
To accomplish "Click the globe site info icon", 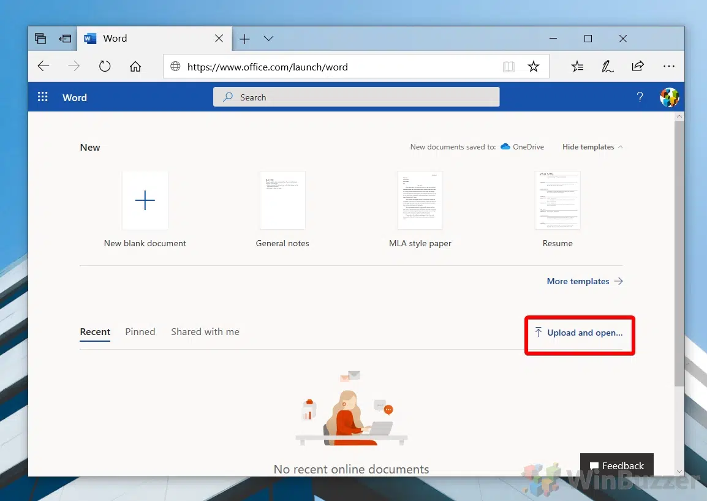I will pos(175,67).
